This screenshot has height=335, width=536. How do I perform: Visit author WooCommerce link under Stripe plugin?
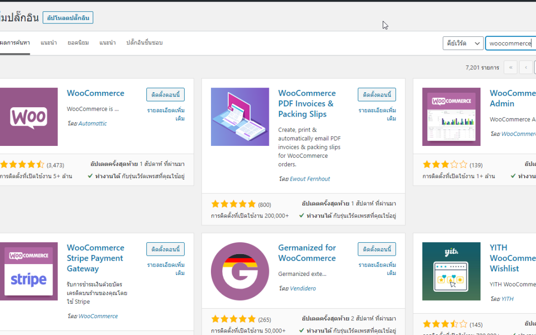98,316
